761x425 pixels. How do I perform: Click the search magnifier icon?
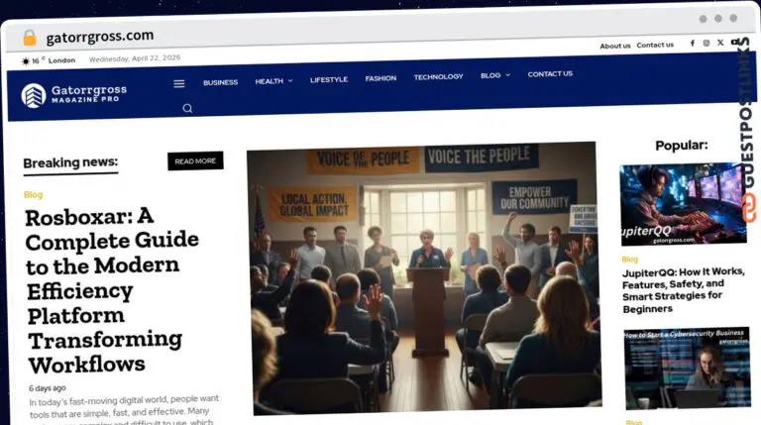[x=187, y=108]
